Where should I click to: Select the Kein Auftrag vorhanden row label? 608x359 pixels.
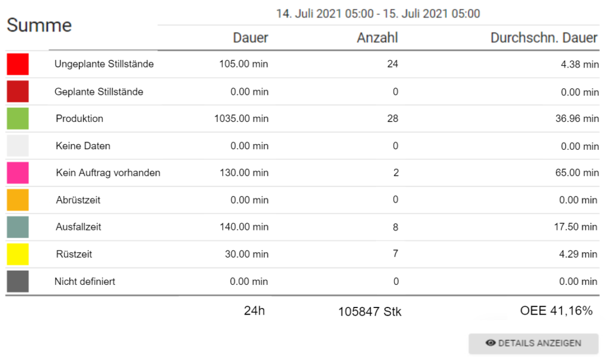108,172
